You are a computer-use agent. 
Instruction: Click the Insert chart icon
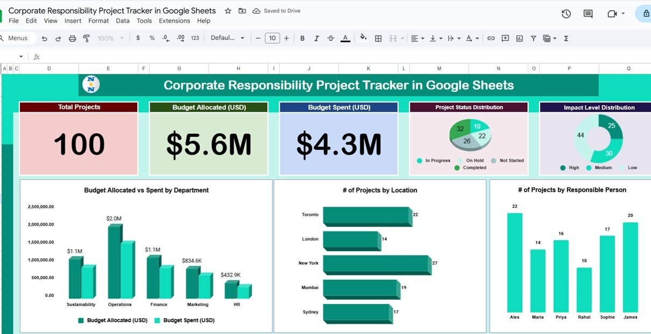point(519,38)
